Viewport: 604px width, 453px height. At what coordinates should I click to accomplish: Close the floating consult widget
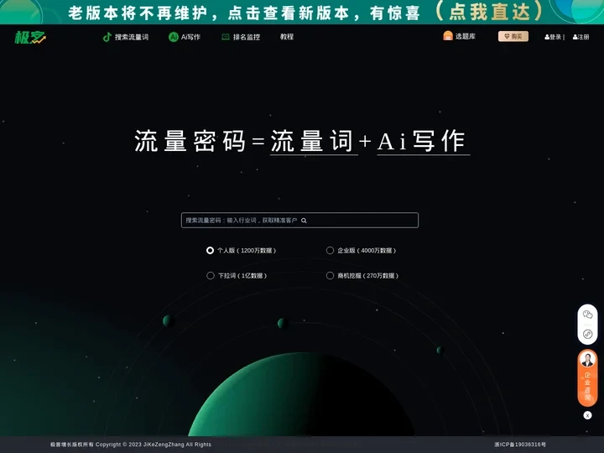coord(587,415)
